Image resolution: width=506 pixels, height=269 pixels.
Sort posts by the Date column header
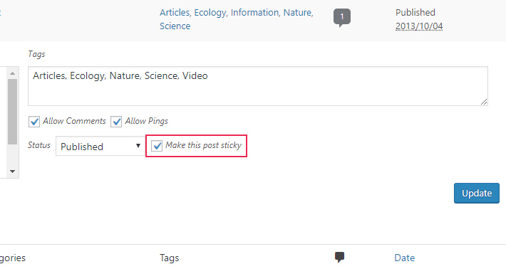pos(405,258)
